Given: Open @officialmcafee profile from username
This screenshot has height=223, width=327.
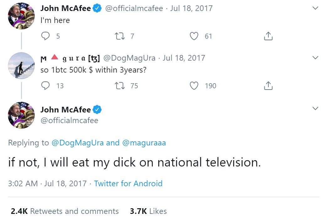Looking at the screenshot, I should coord(70,120).
